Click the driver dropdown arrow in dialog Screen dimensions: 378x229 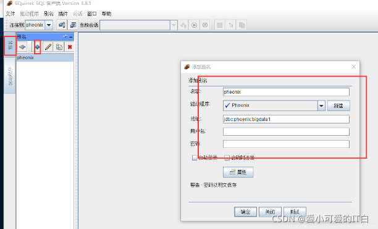321,106
